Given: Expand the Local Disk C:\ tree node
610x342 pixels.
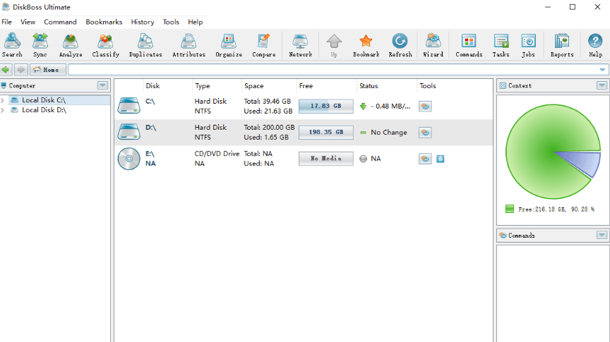Looking at the screenshot, I should coord(3,100).
